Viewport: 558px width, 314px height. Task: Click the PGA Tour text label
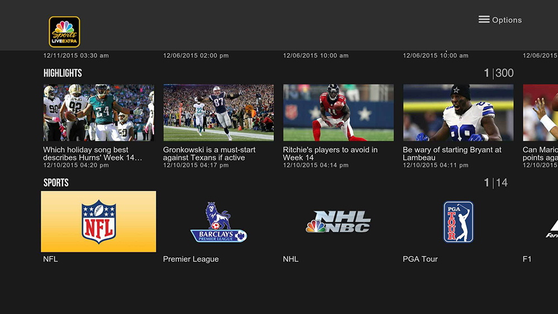point(420,259)
